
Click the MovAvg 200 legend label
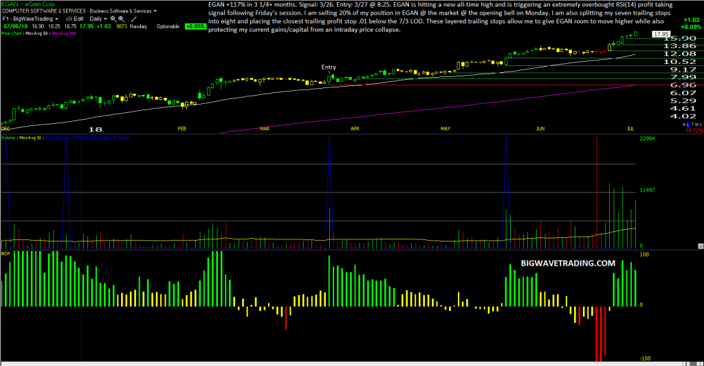point(63,33)
